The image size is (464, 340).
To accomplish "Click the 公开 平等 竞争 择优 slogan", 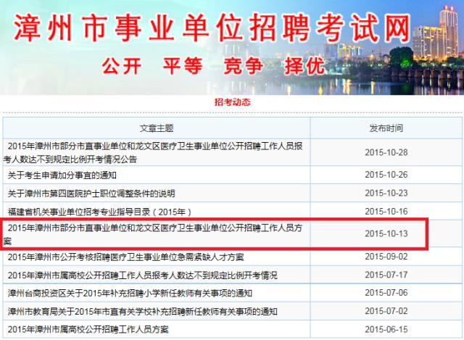I will (x=213, y=66).
